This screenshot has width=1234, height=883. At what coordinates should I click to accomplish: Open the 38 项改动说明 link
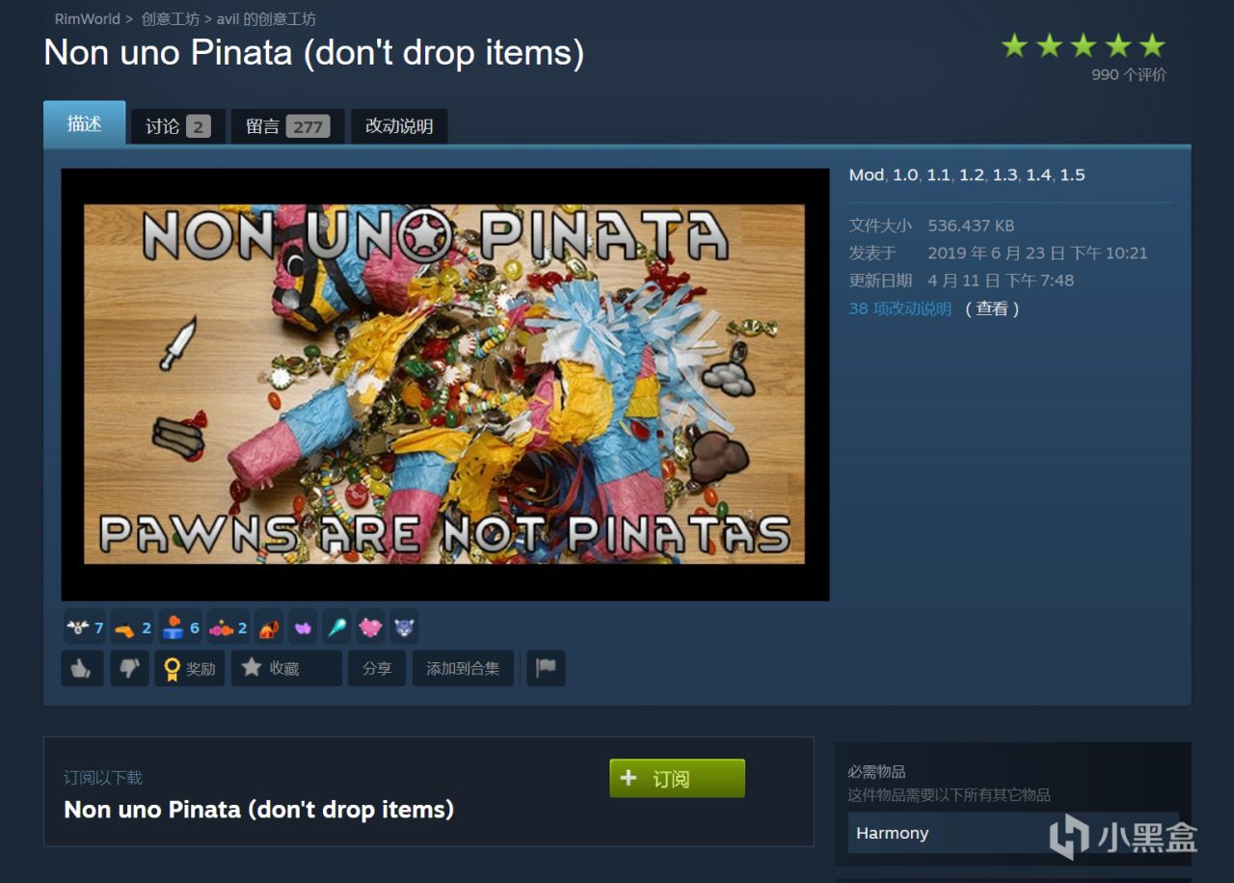899,308
